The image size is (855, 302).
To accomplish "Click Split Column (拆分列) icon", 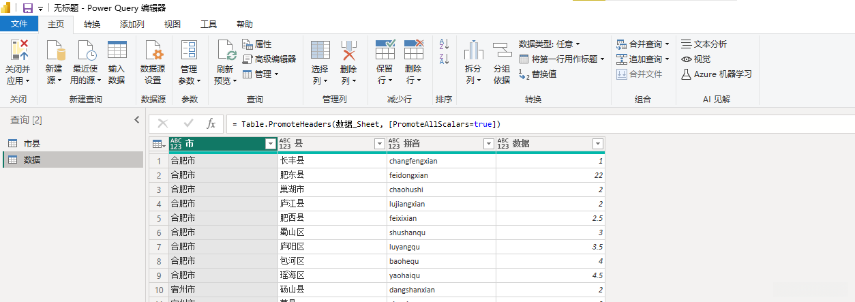I will coord(473,50).
